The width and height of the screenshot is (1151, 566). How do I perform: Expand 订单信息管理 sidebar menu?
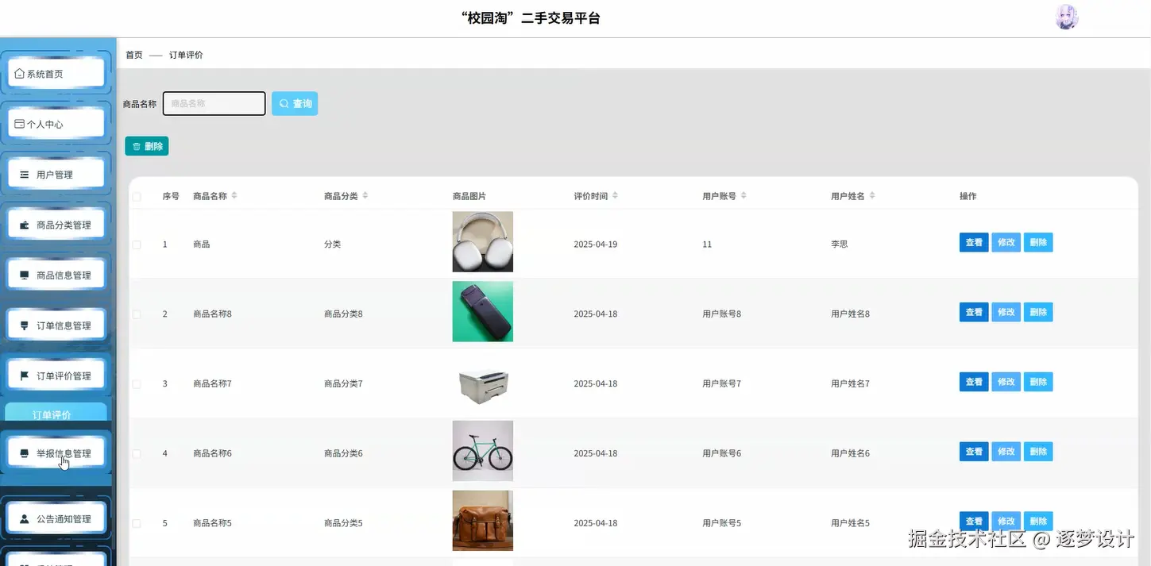(56, 325)
